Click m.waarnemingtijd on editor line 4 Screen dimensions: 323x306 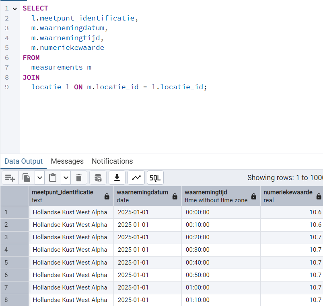tap(66, 38)
